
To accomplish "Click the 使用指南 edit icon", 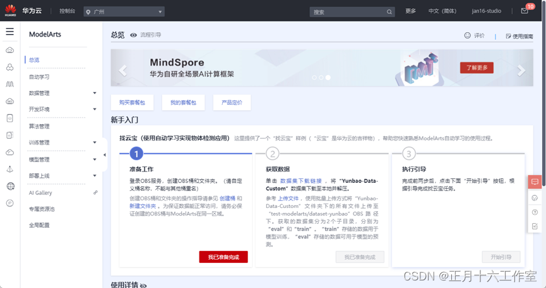I will [508, 36].
